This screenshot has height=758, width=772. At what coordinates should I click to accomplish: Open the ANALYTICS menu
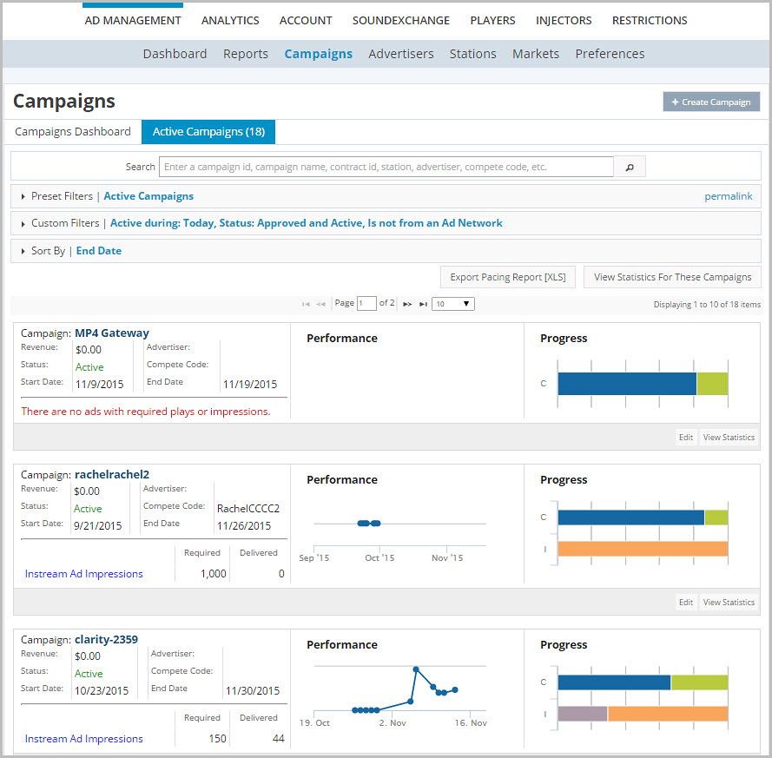229,20
